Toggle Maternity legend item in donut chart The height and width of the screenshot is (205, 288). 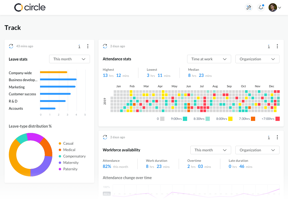[69, 163]
